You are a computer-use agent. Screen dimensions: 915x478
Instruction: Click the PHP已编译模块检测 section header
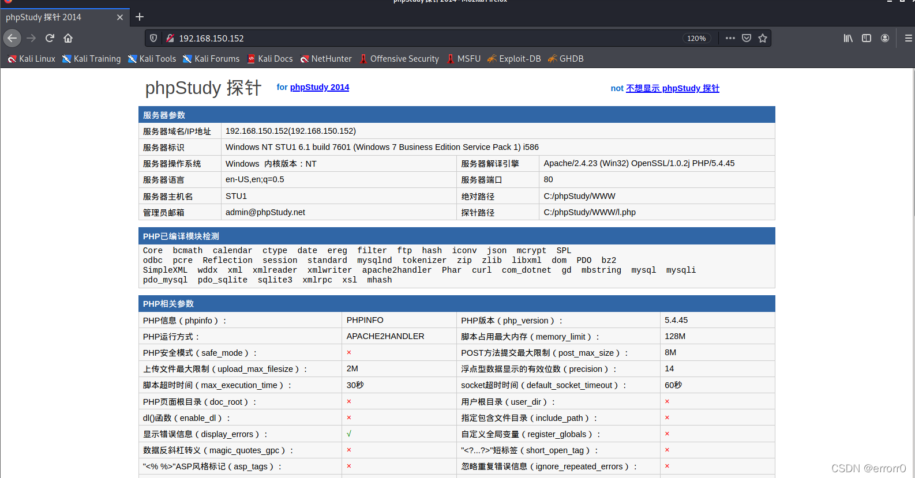point(456,236)
